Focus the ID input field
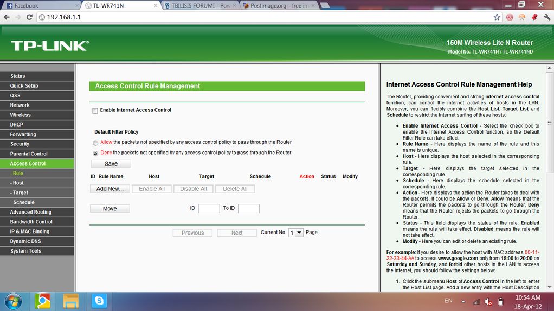This screenshot has height=311, width=554. [209, 208]
